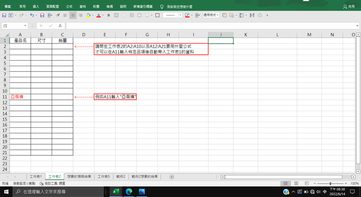
Task: Click the cancel X in formula bar
Action: [x=41, y=26]
